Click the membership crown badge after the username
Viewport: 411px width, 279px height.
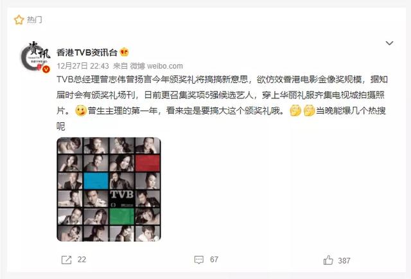[124, 52]
